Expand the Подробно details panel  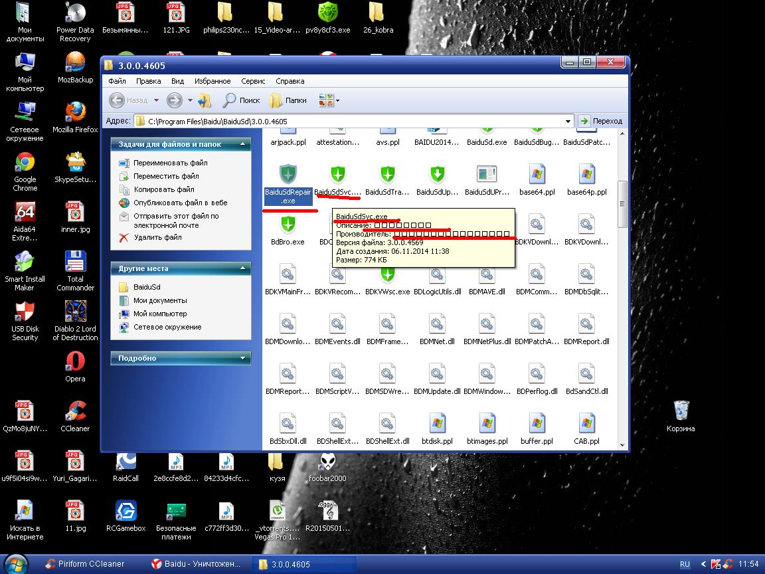coord(242,358)
